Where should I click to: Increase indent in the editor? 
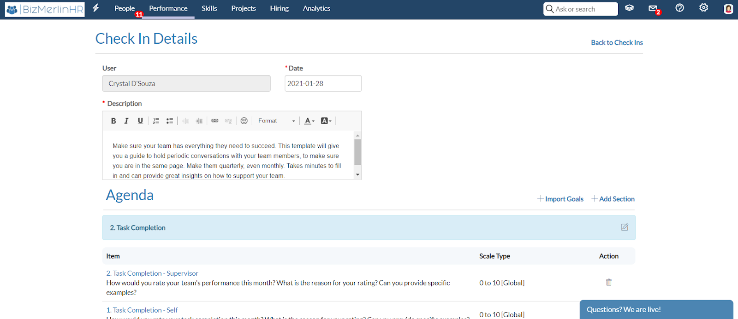click(x=199, y=121)
